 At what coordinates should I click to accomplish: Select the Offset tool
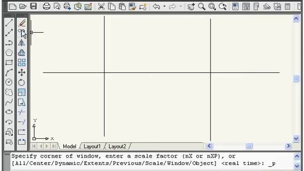tap(22, 53)
